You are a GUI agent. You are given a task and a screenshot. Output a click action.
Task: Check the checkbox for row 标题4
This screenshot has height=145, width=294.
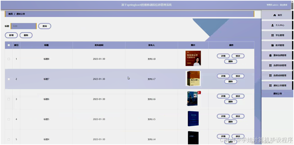(x=8, y=139)
